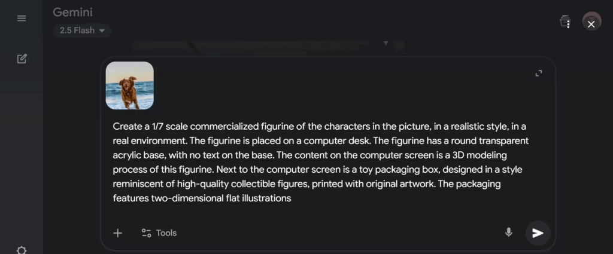Click the dimmed triangle arrow above the prompt box
The image size is (613, 254).
coord(386,43)
